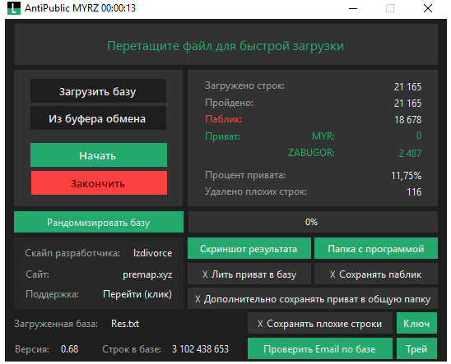Image resolution: width=451 pixels, height=364 pixels.
Task: Click the premap.xyz site link
Action: coord(147,274)
